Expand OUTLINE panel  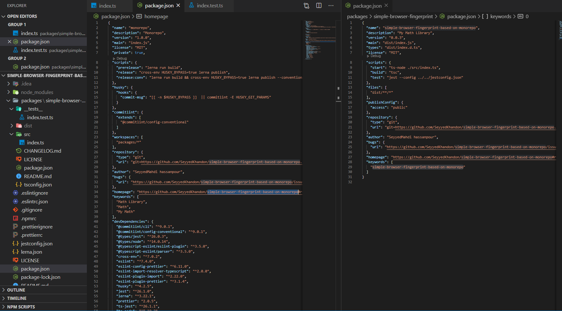click(43, 290)
